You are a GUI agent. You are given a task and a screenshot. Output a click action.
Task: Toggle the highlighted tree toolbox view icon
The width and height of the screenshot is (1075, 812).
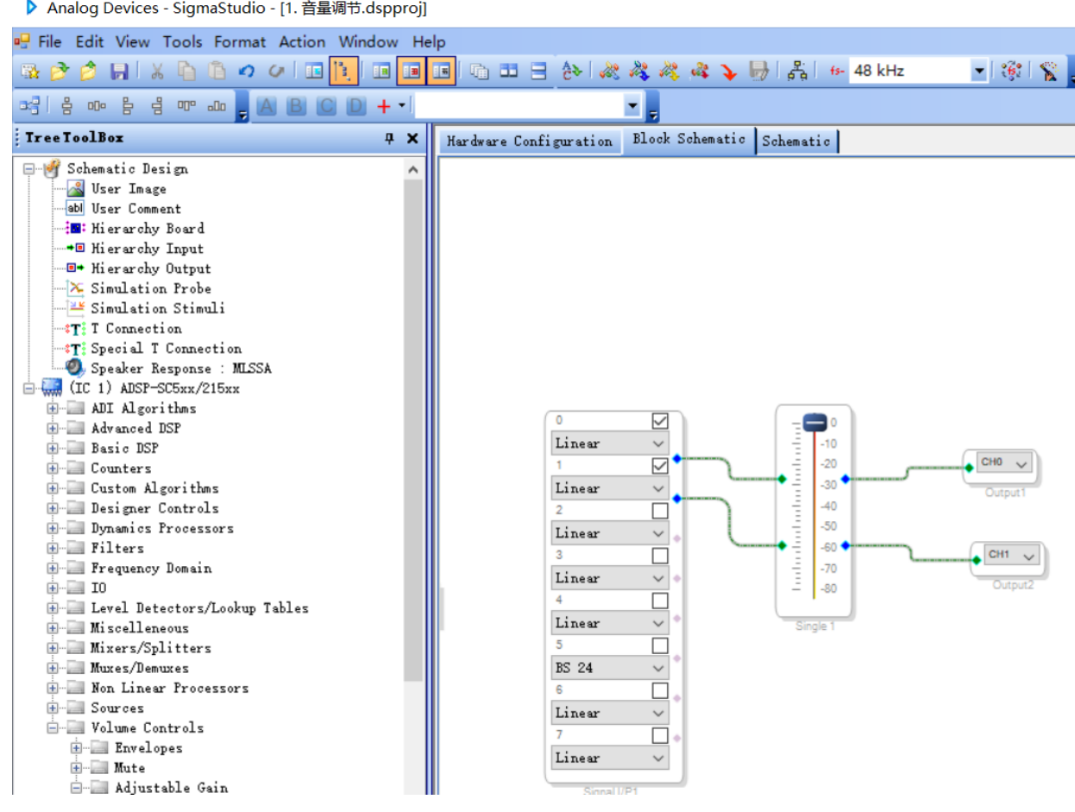pos(343,72)
